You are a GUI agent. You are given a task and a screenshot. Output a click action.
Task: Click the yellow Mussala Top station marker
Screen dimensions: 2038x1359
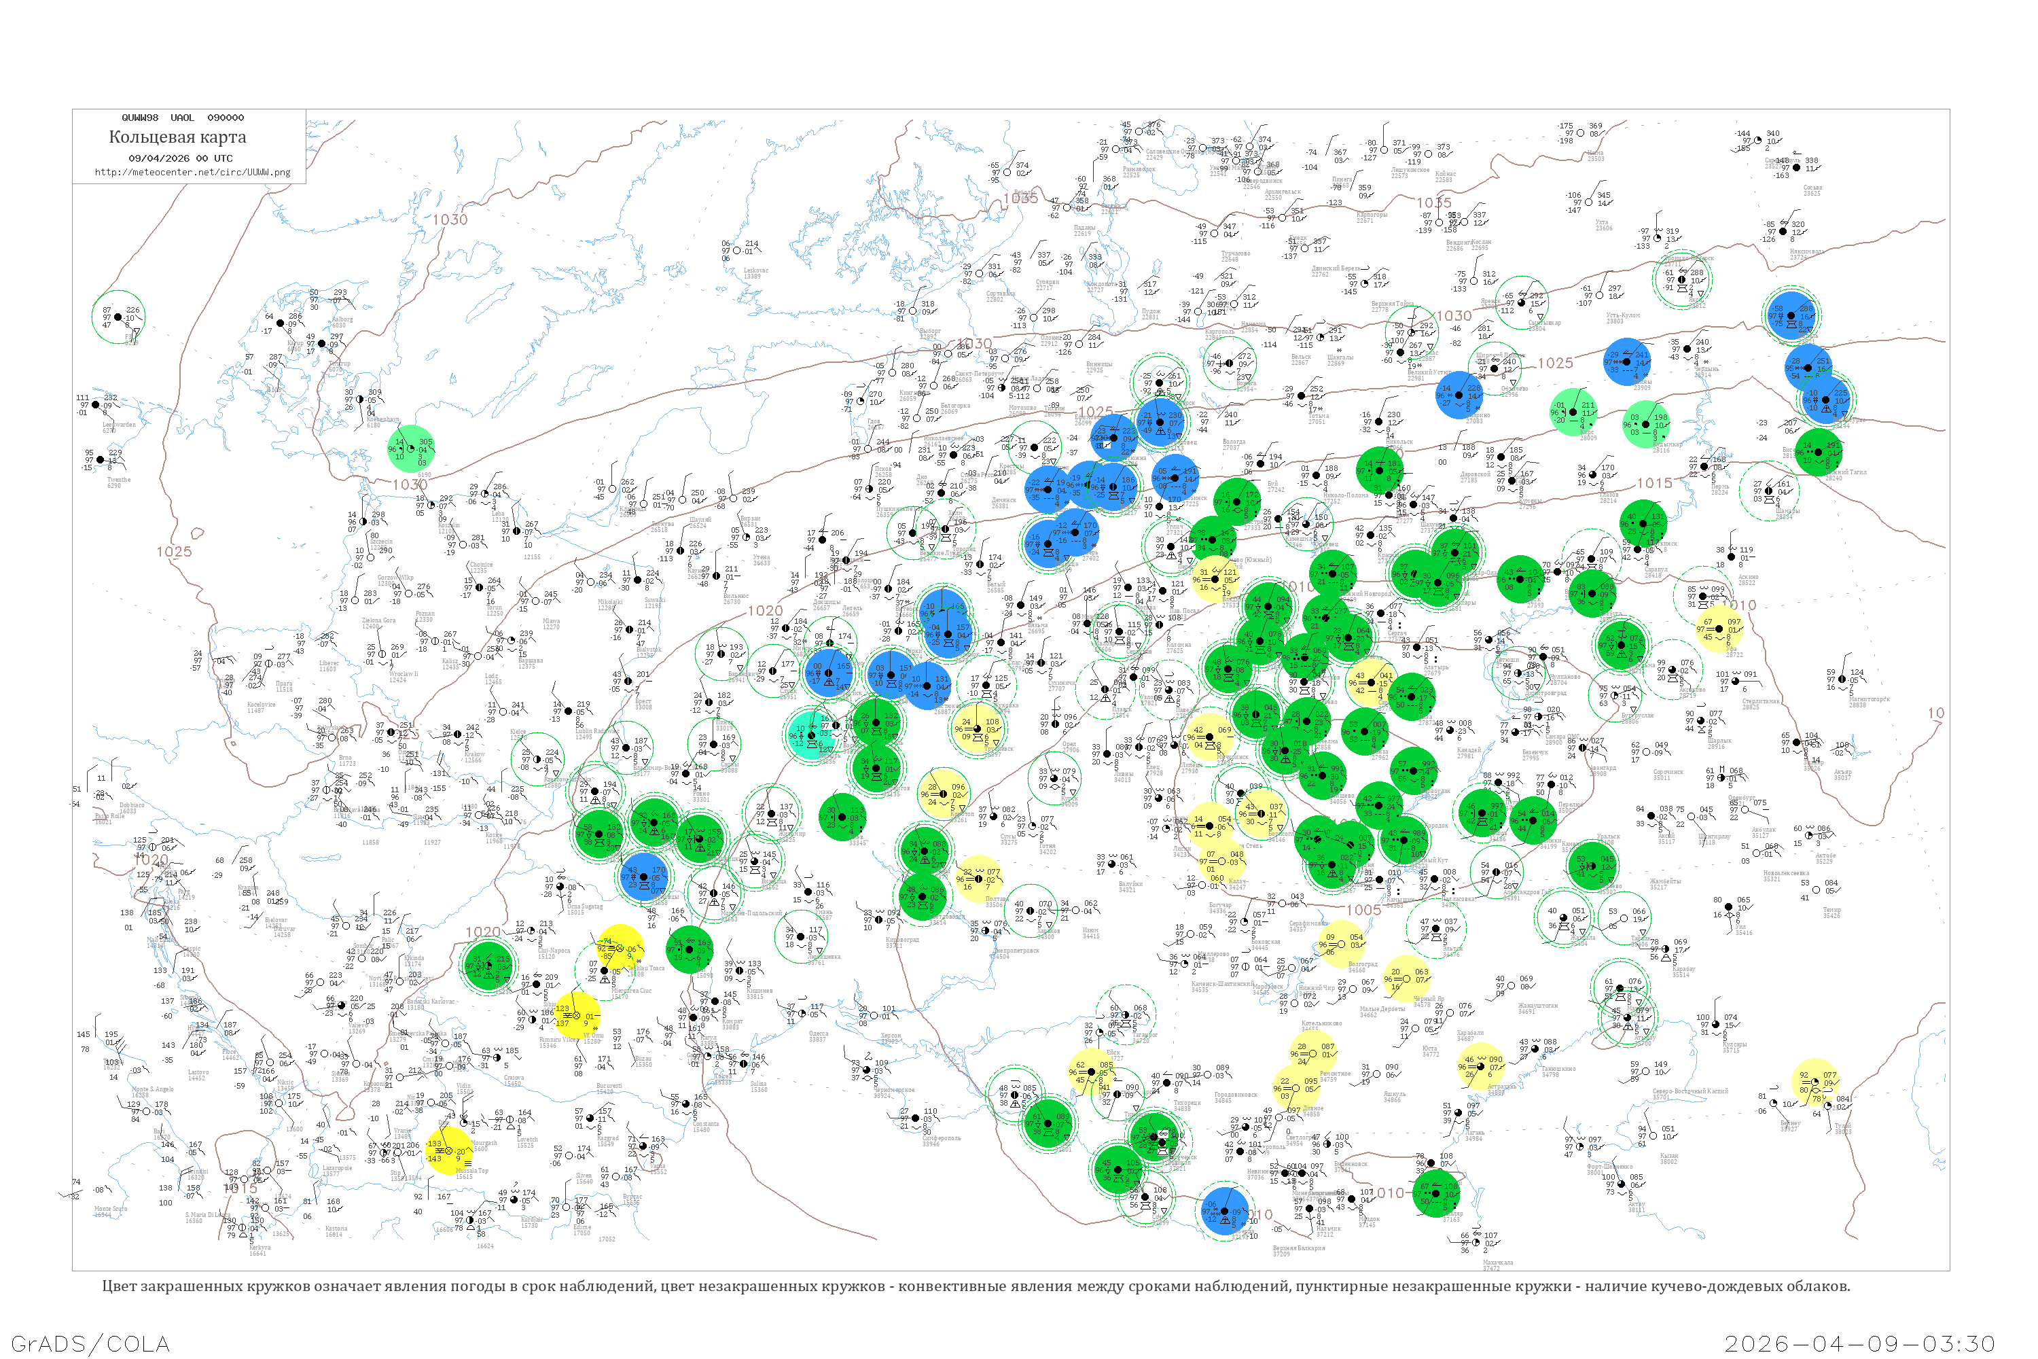click(449, 1151)
